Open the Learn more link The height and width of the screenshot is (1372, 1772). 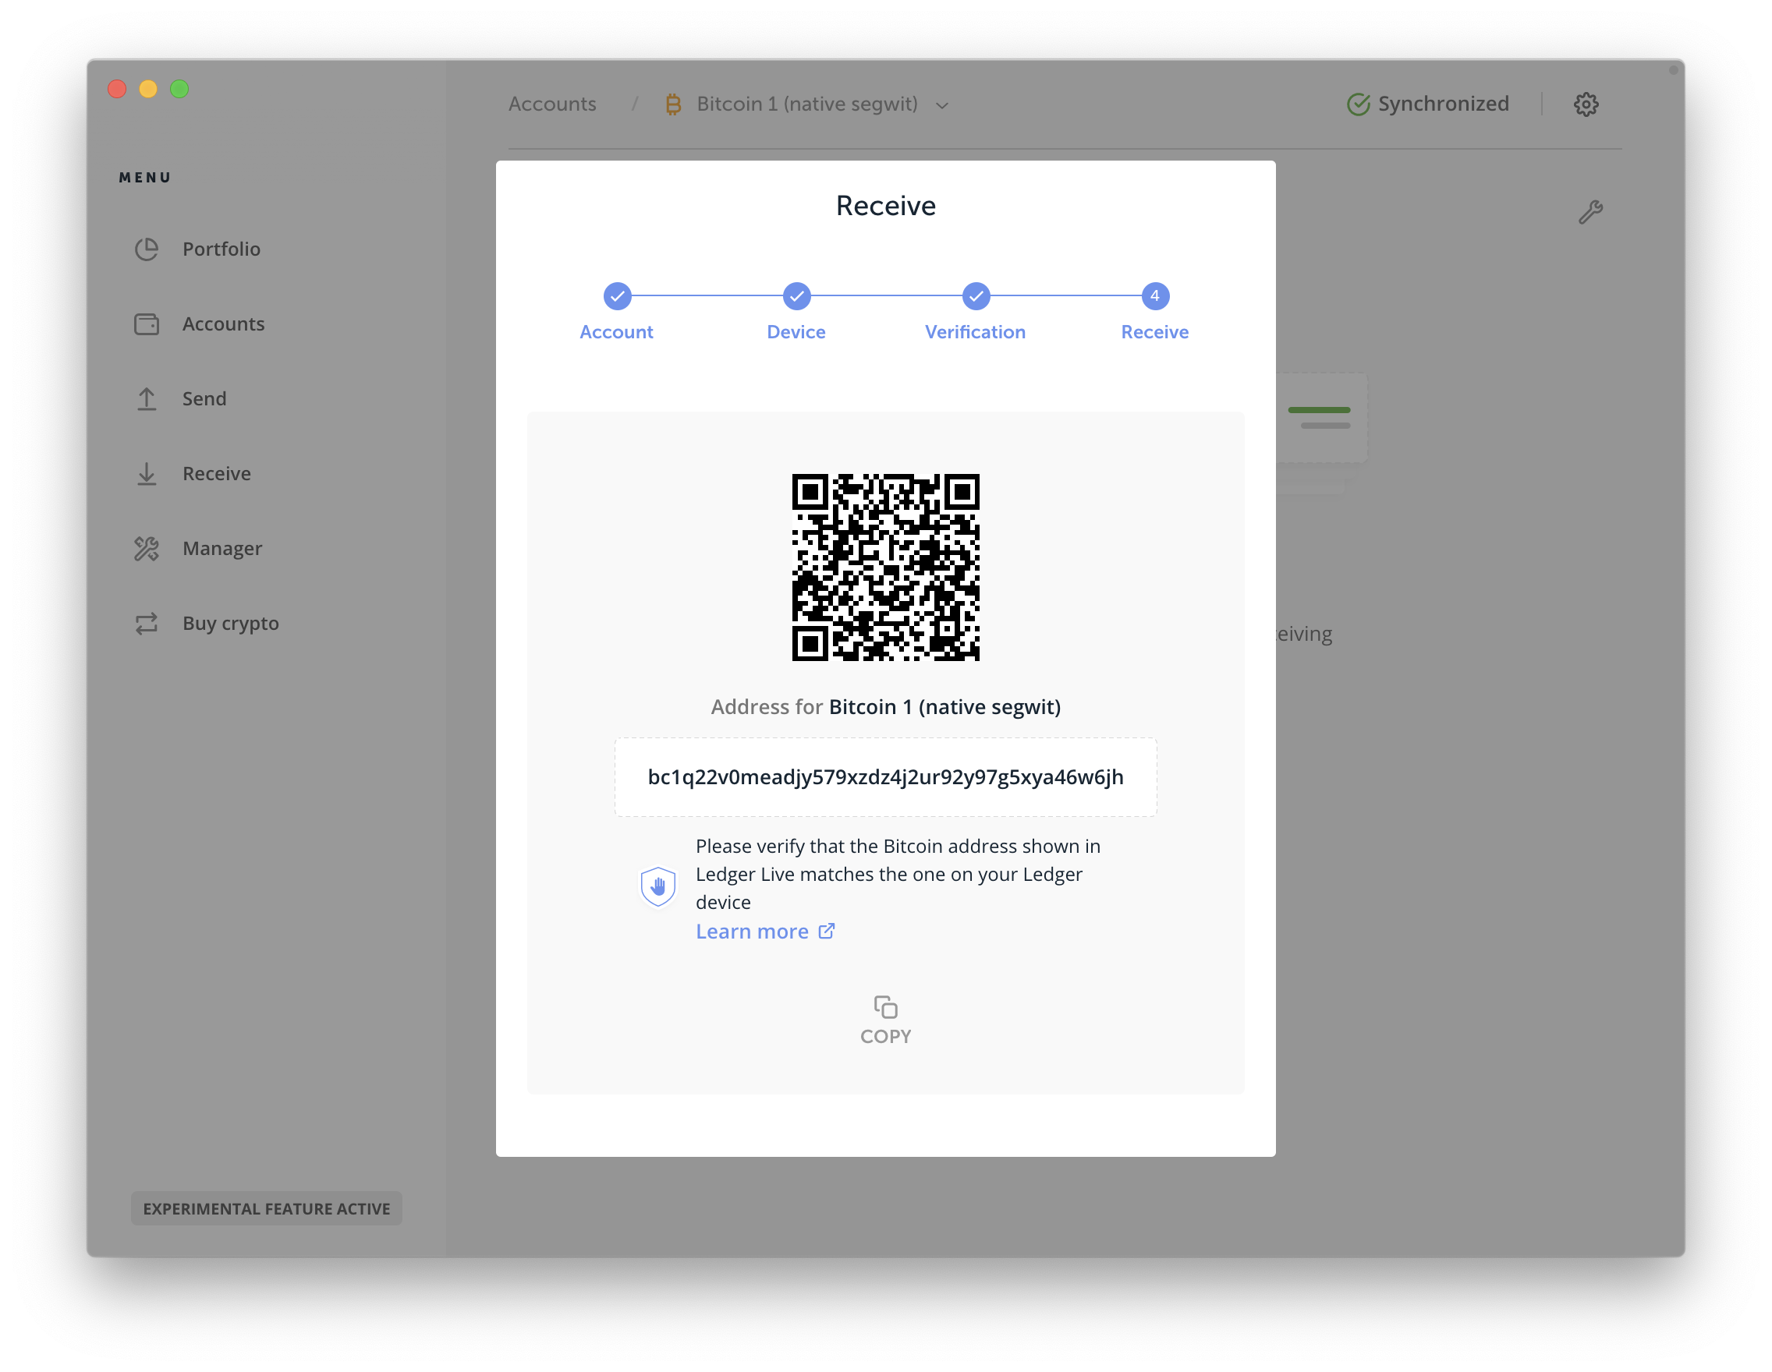tap(751, 931)
